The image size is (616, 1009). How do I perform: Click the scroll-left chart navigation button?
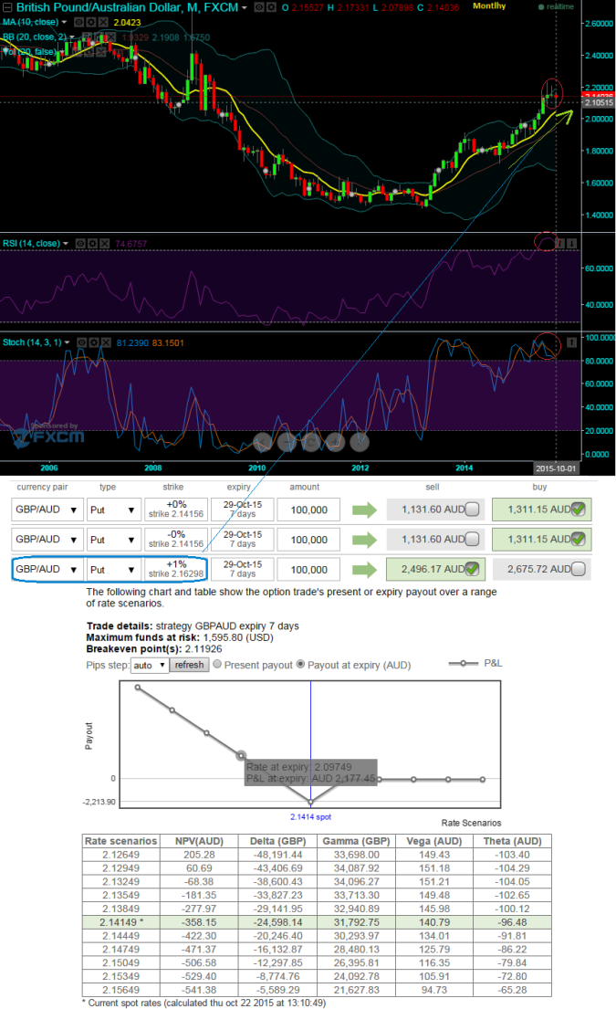coord(262,442)
